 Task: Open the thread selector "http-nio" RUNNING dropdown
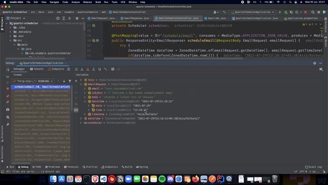pos(33,81)
